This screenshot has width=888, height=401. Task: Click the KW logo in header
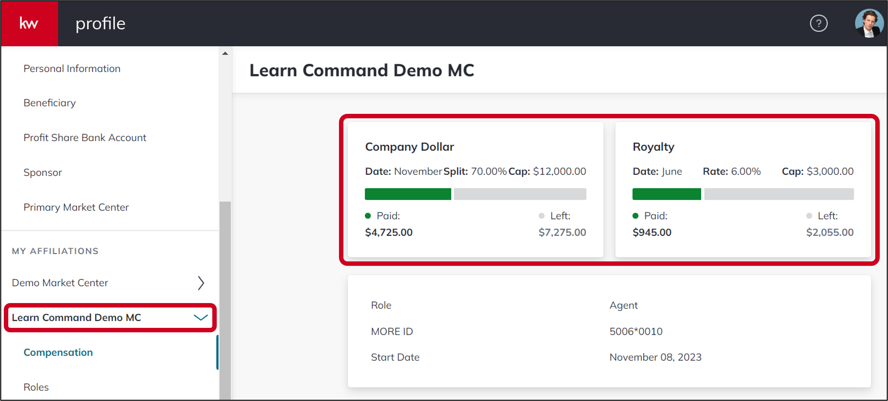click(29, 24)
